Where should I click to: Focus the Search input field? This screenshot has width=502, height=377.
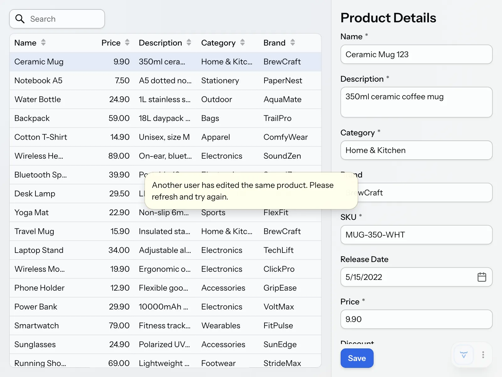[x=57, y=19]
